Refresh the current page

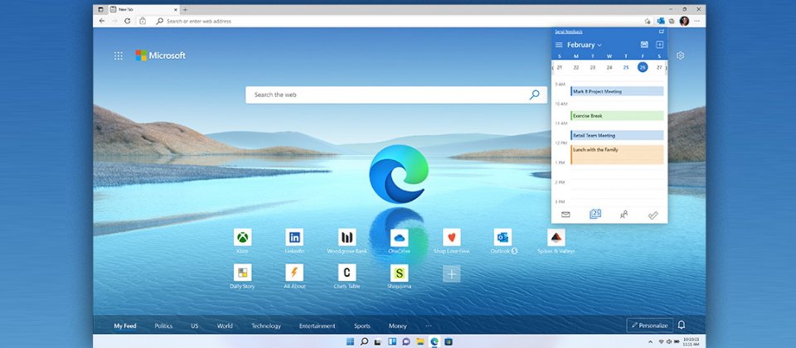(128, 22)
